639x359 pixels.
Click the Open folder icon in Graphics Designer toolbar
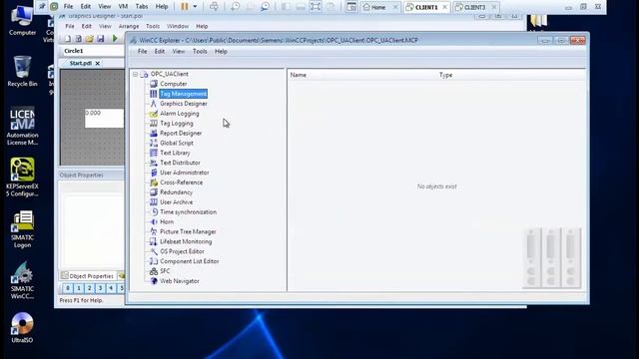(89, 39)
